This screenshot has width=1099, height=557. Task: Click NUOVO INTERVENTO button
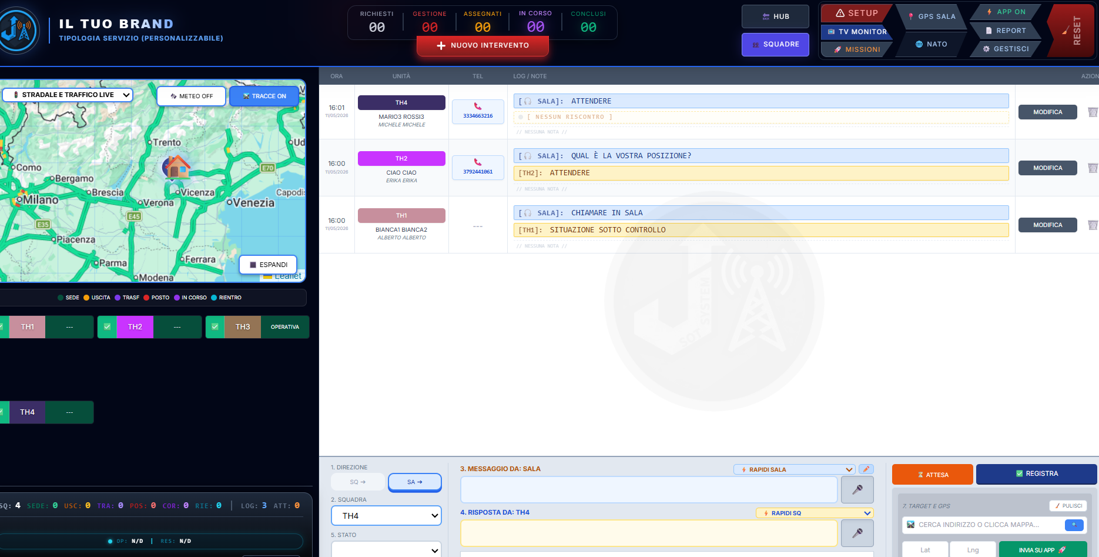[x=483, y=46]
